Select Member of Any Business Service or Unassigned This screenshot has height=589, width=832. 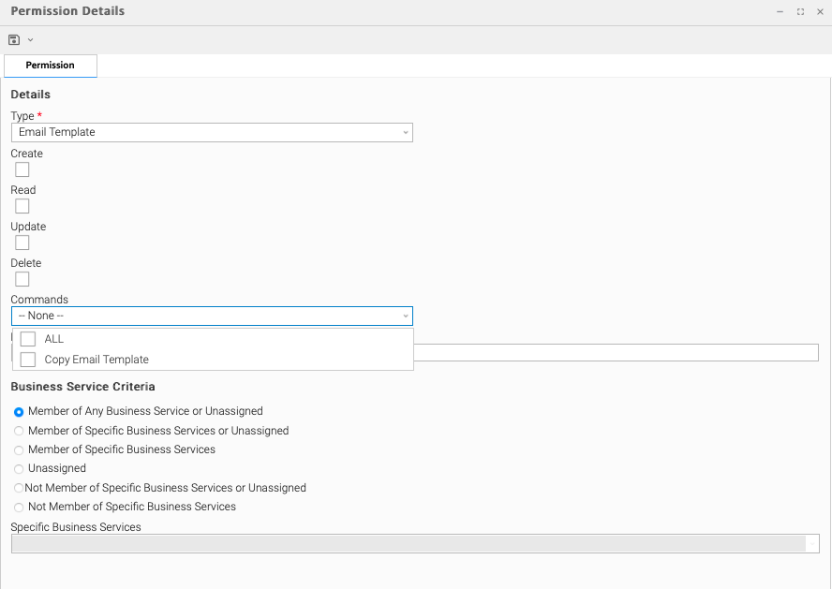pyautogui.click(x=19, y=412)
